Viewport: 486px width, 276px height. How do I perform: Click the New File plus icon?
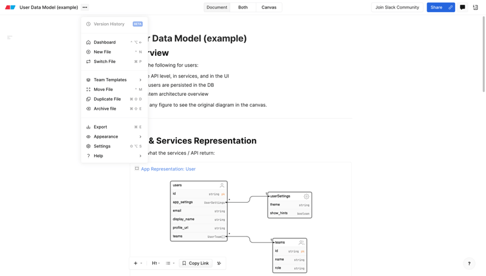88,52
